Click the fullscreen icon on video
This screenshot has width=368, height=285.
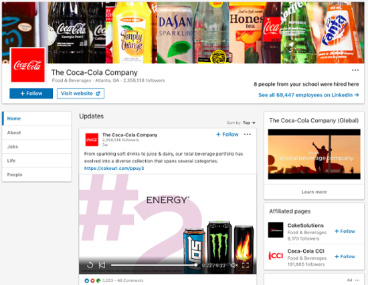[x=246, y=266]
